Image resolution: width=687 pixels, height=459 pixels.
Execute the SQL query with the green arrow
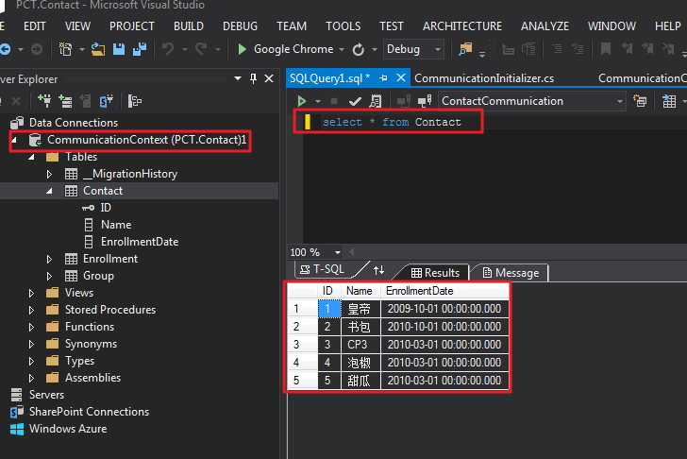(x=302, y=101)
